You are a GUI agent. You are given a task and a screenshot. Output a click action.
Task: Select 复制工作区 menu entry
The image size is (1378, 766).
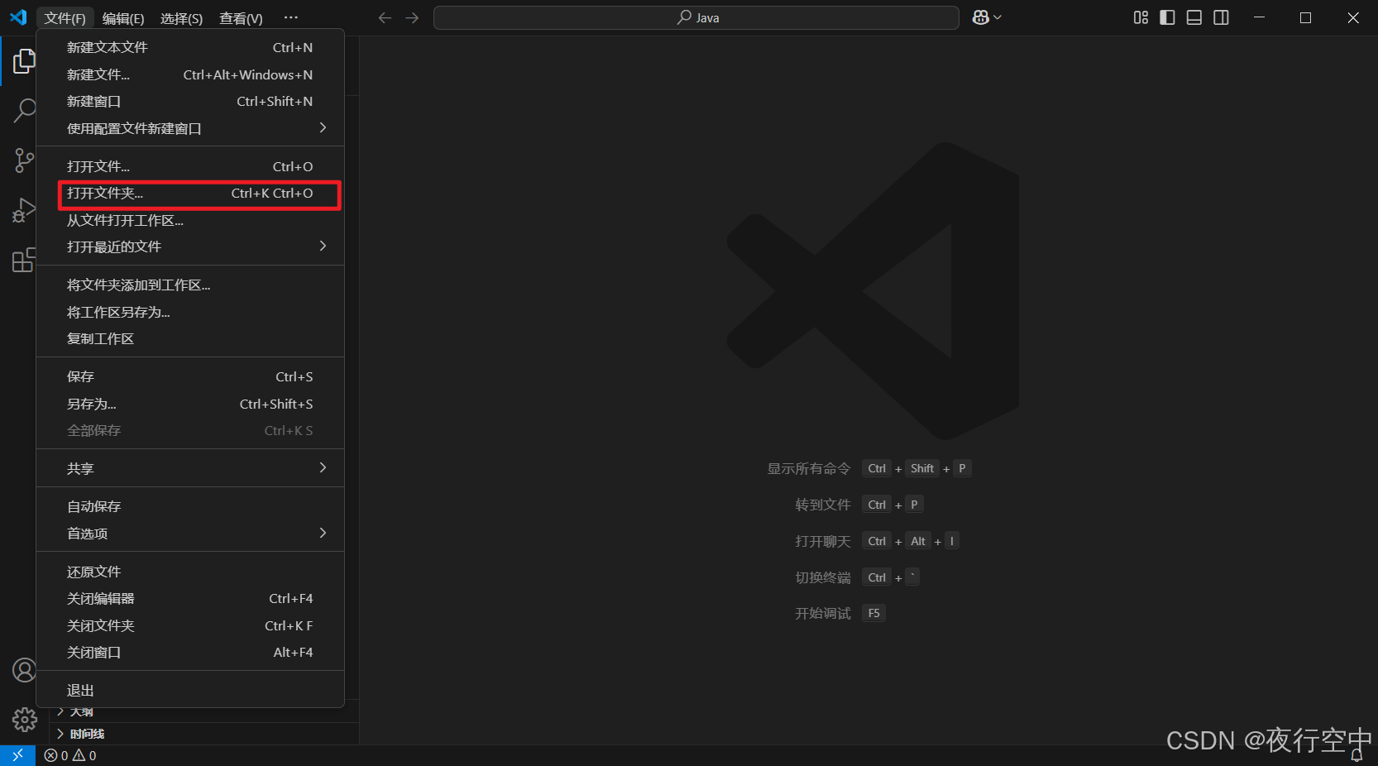click(x=190, y=339)
